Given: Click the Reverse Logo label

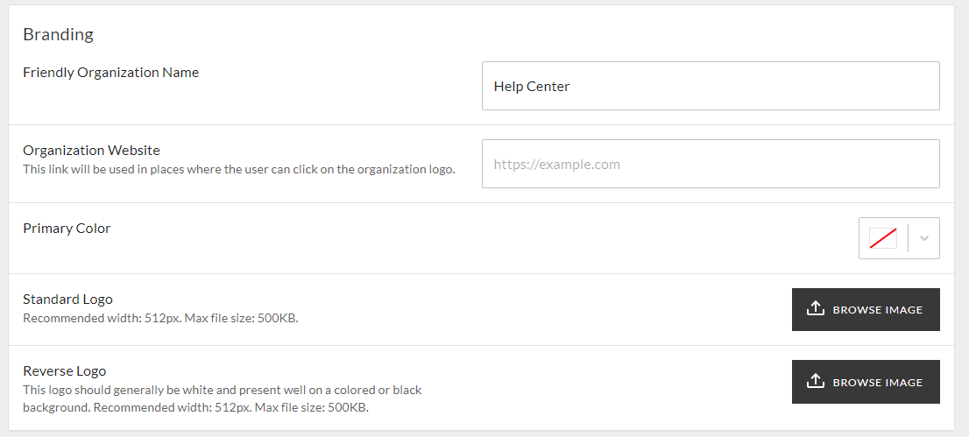Looking at the screenshot, I should tap(65, 370).
